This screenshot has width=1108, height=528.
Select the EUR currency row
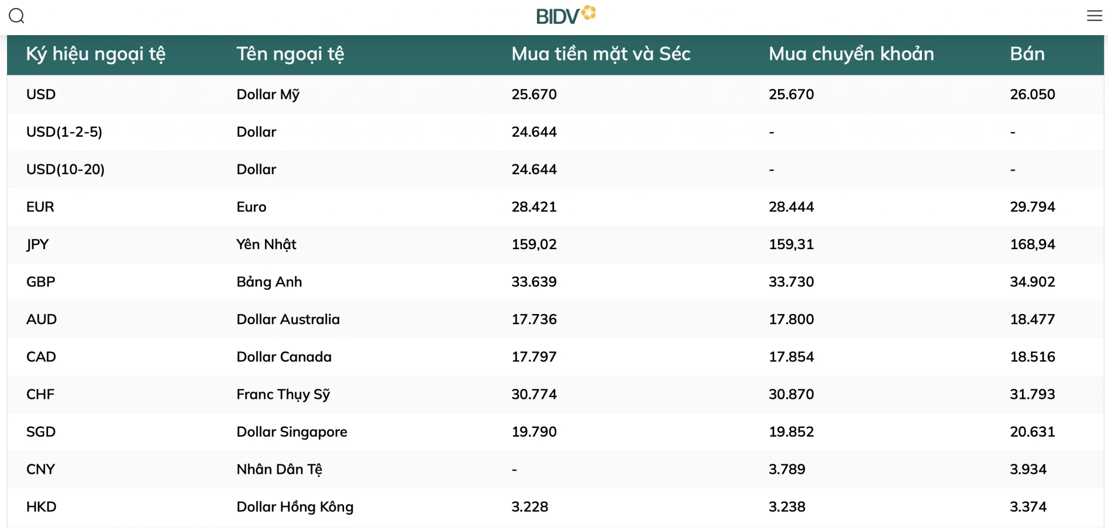[556, 207]
